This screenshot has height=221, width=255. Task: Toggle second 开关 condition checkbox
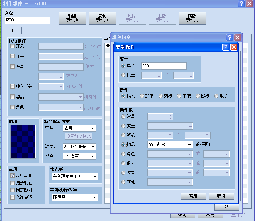tap(12, 56)
